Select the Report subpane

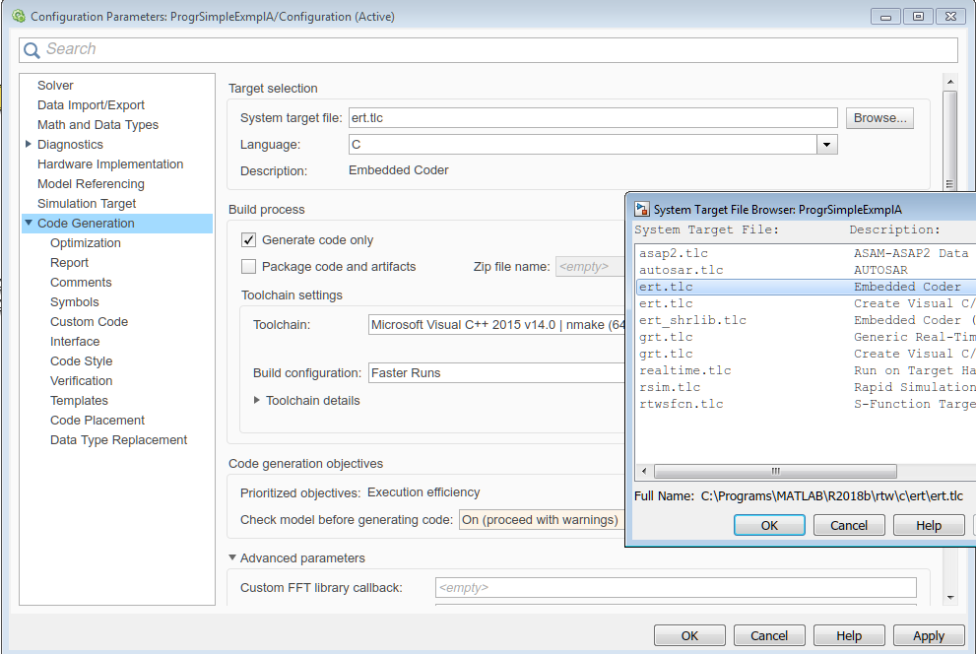click(x=69, y=263)
